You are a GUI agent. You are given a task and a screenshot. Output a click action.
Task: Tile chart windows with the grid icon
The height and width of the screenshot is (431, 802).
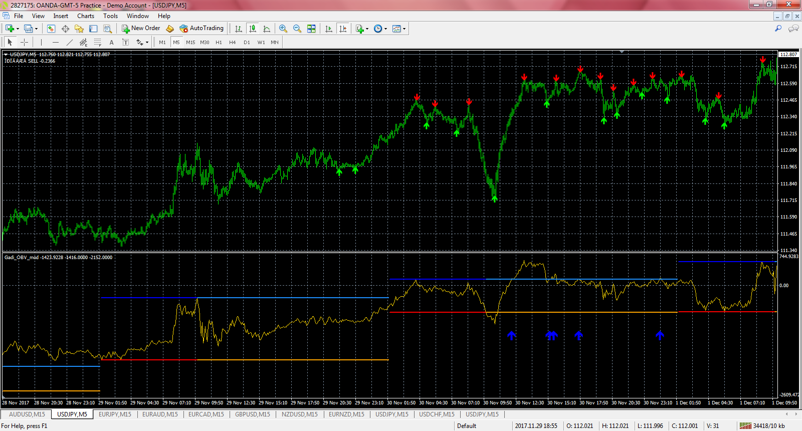[311, 29]
